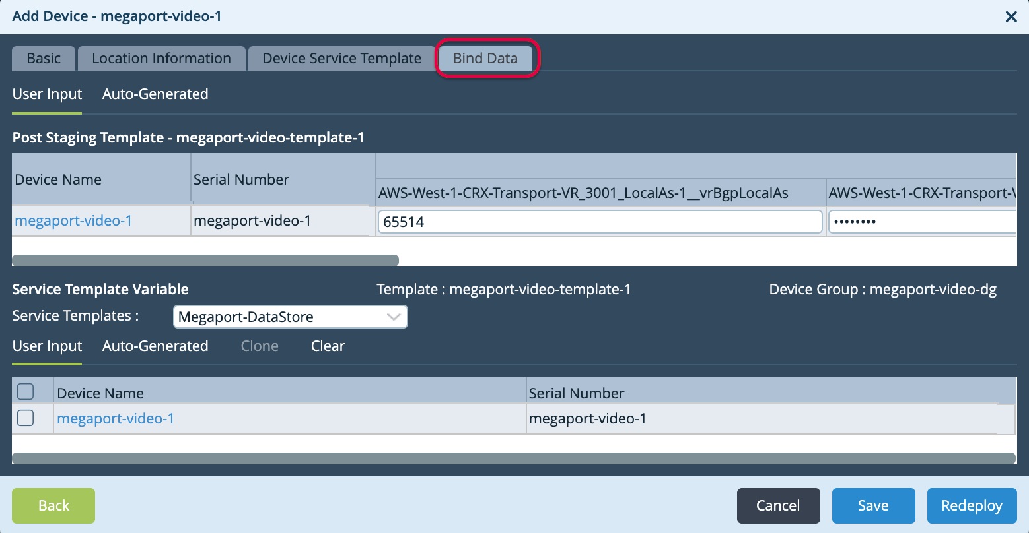Viewport: 1029px width, 533px height.
Task: Select User Input under Service Template Variable
Action: point(47,346)
